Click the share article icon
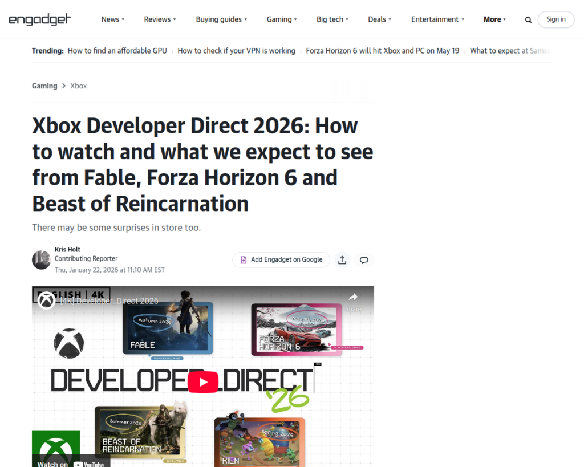584x467 pixels. 342,260
